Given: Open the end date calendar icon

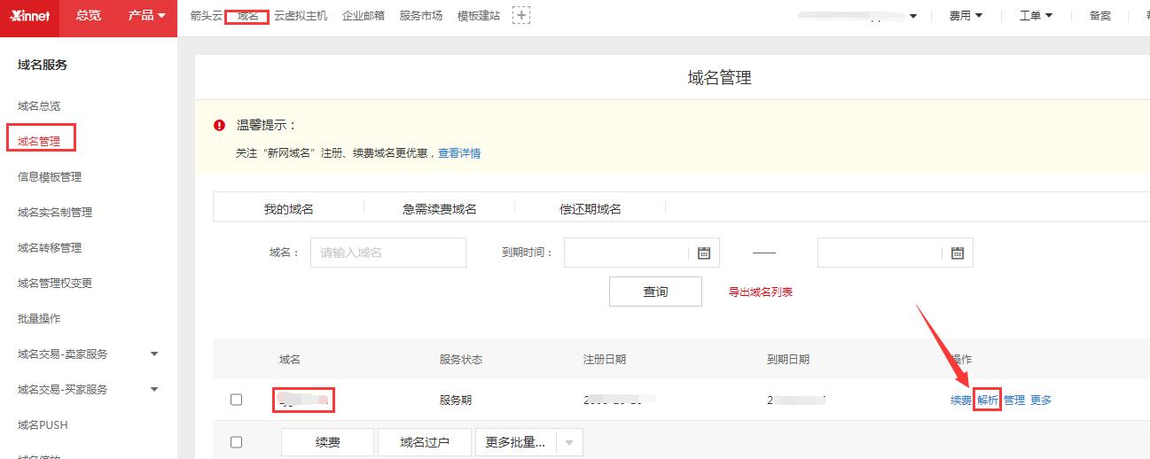Looking at the screenshot, I should click(958, 253).
